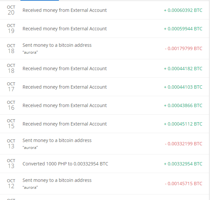Open the Oct 15 received money transaction
The width and height of the screenshot is (210, 200).
pos(65,124)
